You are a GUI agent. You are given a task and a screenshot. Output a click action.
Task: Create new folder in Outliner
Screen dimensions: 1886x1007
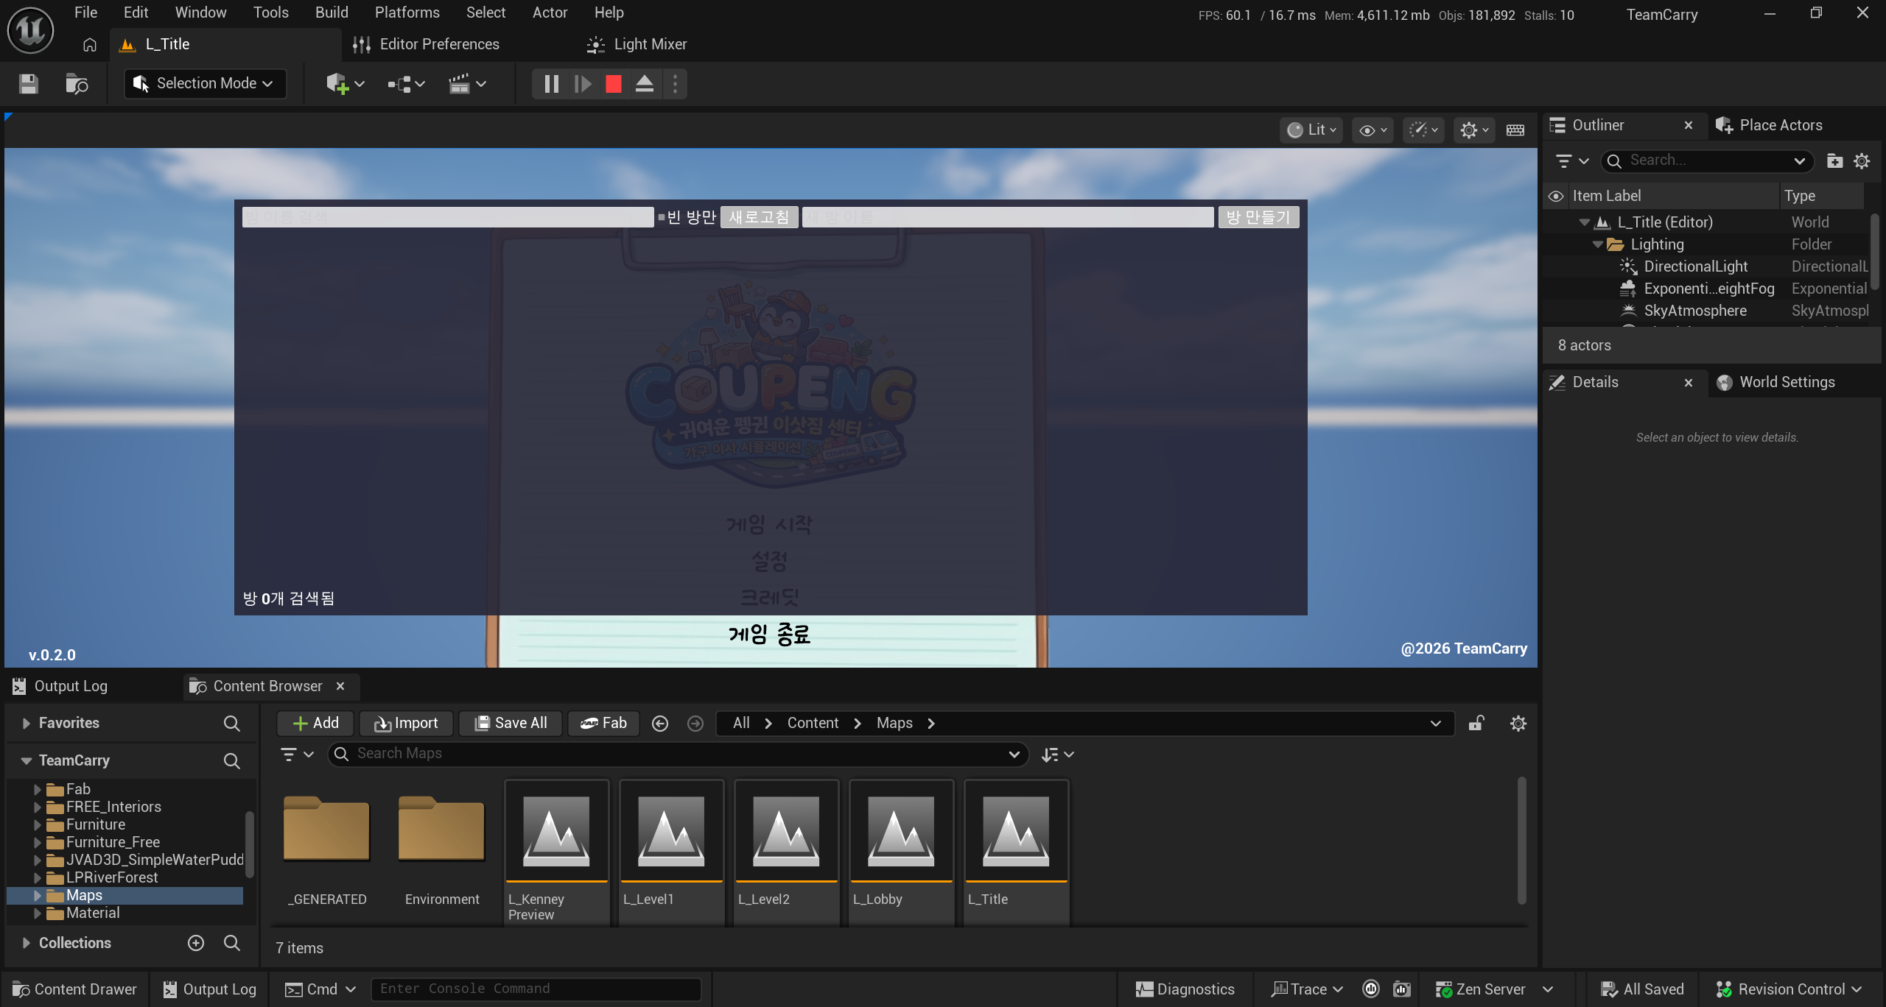[x=1834, y=161]
